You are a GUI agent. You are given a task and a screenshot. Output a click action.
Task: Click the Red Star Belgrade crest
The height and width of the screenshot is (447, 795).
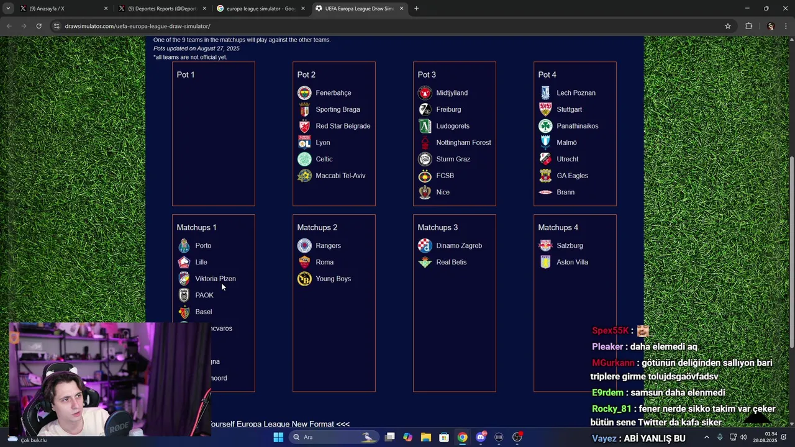tap(304, 126)
